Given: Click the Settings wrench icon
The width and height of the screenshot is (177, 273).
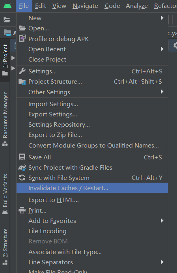Looking at the screenshot, I should point(22,71).
